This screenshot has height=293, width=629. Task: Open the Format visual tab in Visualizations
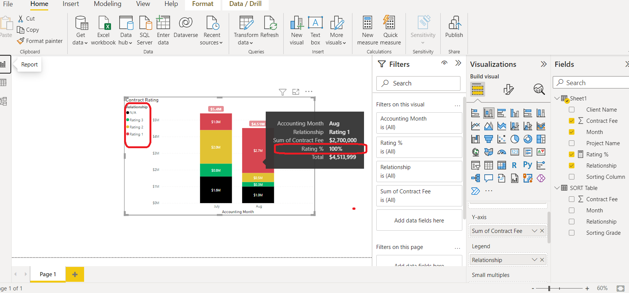click(508, 89)
